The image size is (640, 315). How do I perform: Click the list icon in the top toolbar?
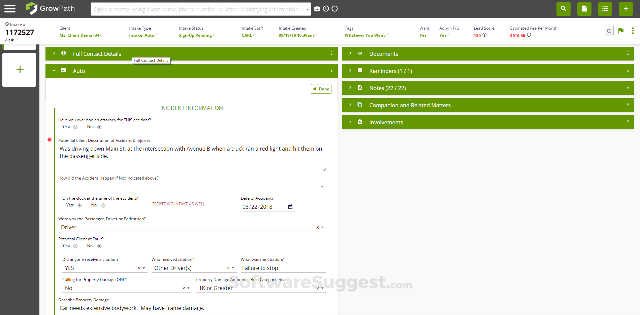pos(605,9)
